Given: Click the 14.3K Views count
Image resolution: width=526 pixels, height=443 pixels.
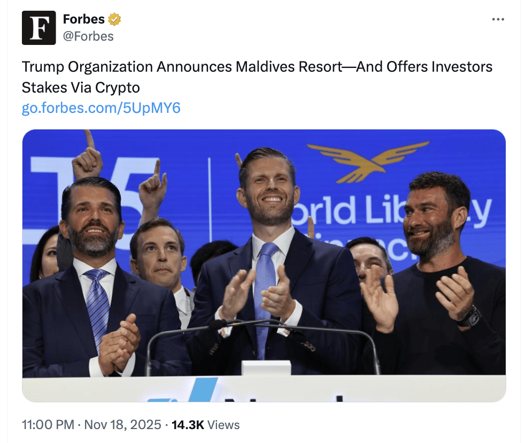Looking at the screenshot, I should 205,425.
